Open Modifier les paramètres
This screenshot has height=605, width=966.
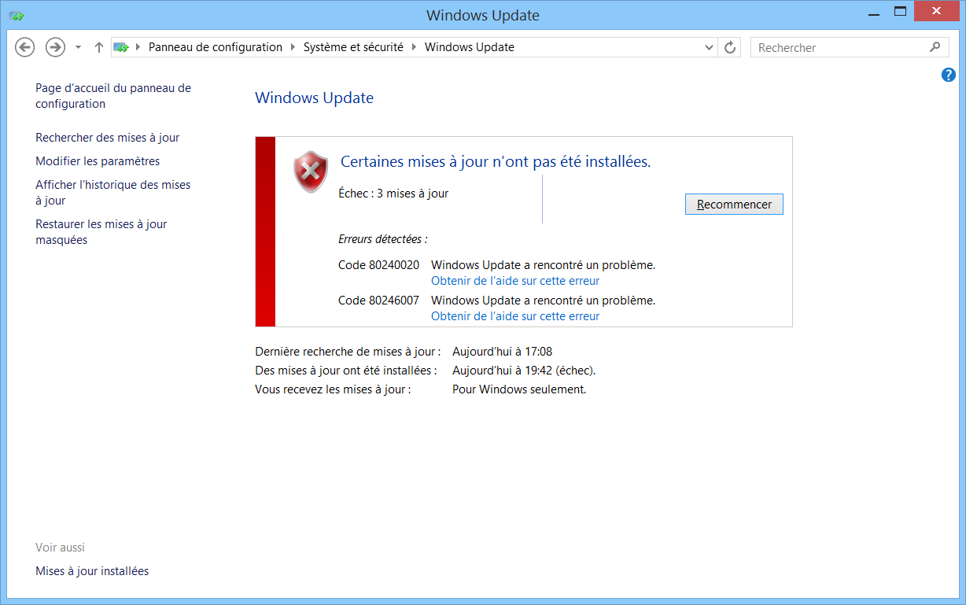(98, 161)
